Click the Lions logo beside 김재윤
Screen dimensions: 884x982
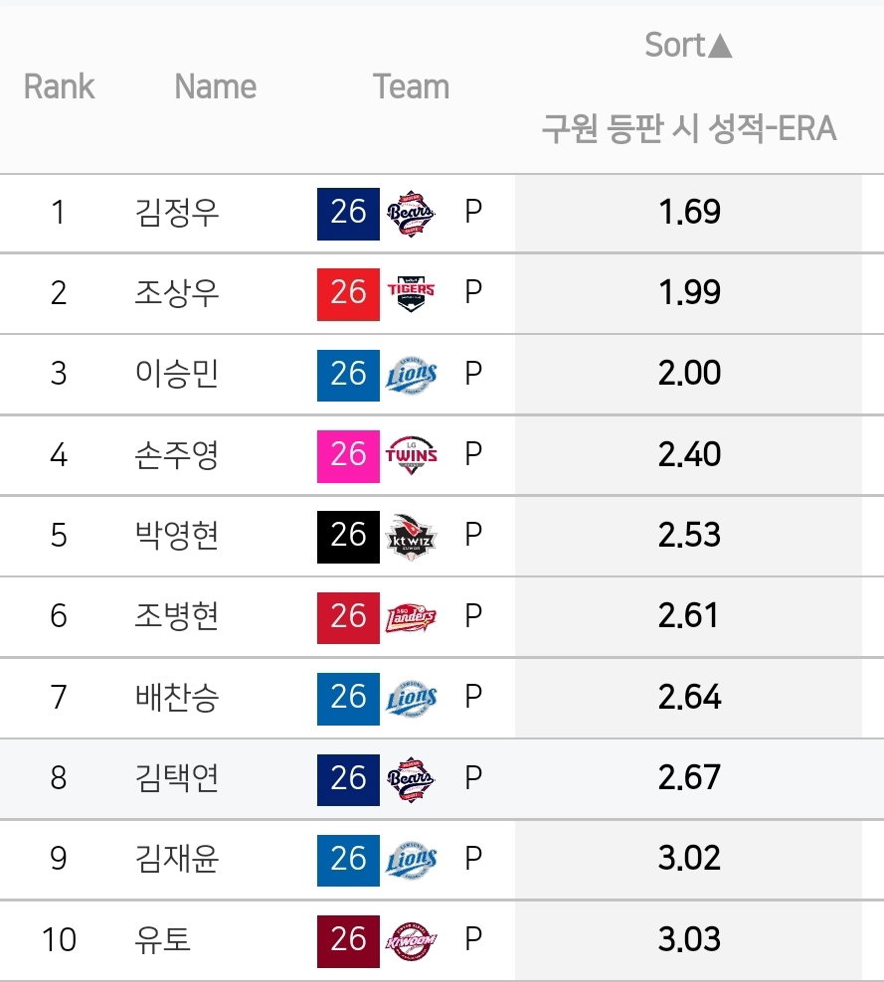pyautogui.click(x=411, y=860)
